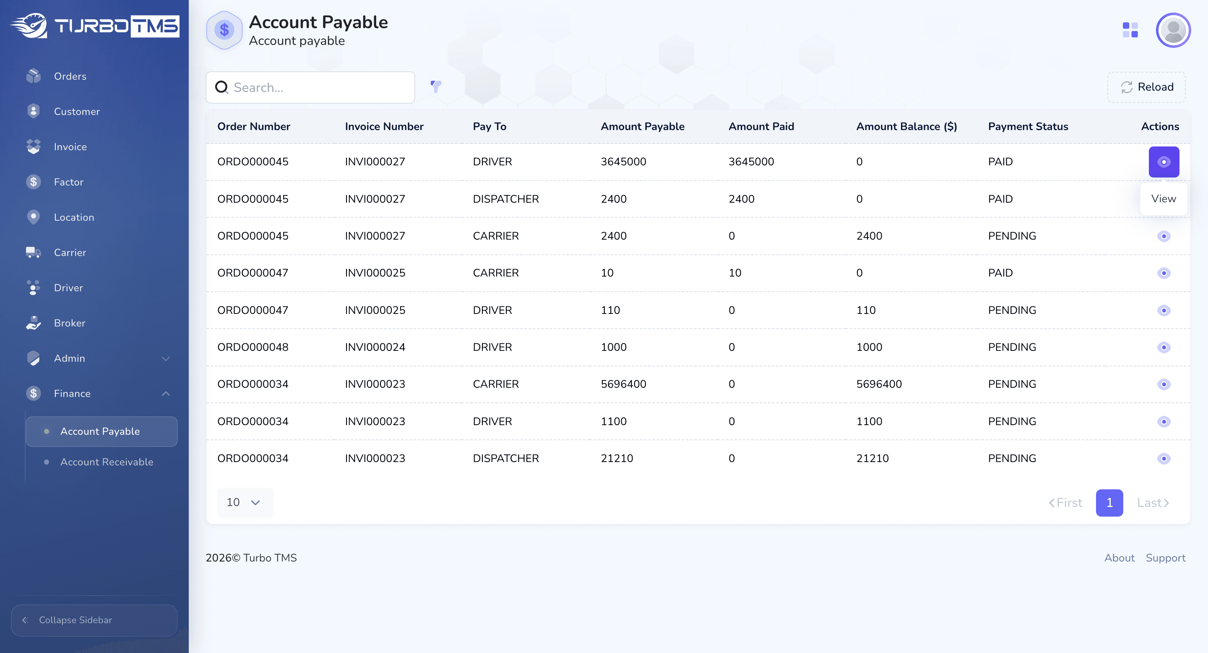Click the Amount Payable column header
This screenshot has width=1208, height=653.
point(643,126)
